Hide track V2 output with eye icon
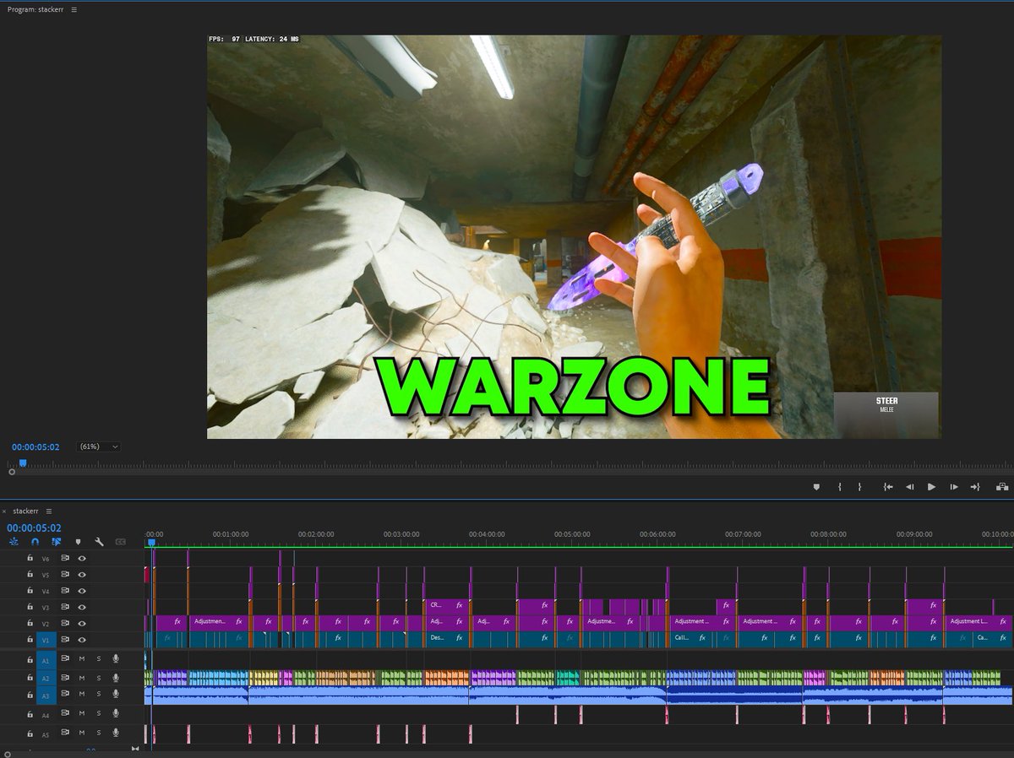Image resolution: width=1014 pixels, height=758 pixels. [x=82, y=623]
